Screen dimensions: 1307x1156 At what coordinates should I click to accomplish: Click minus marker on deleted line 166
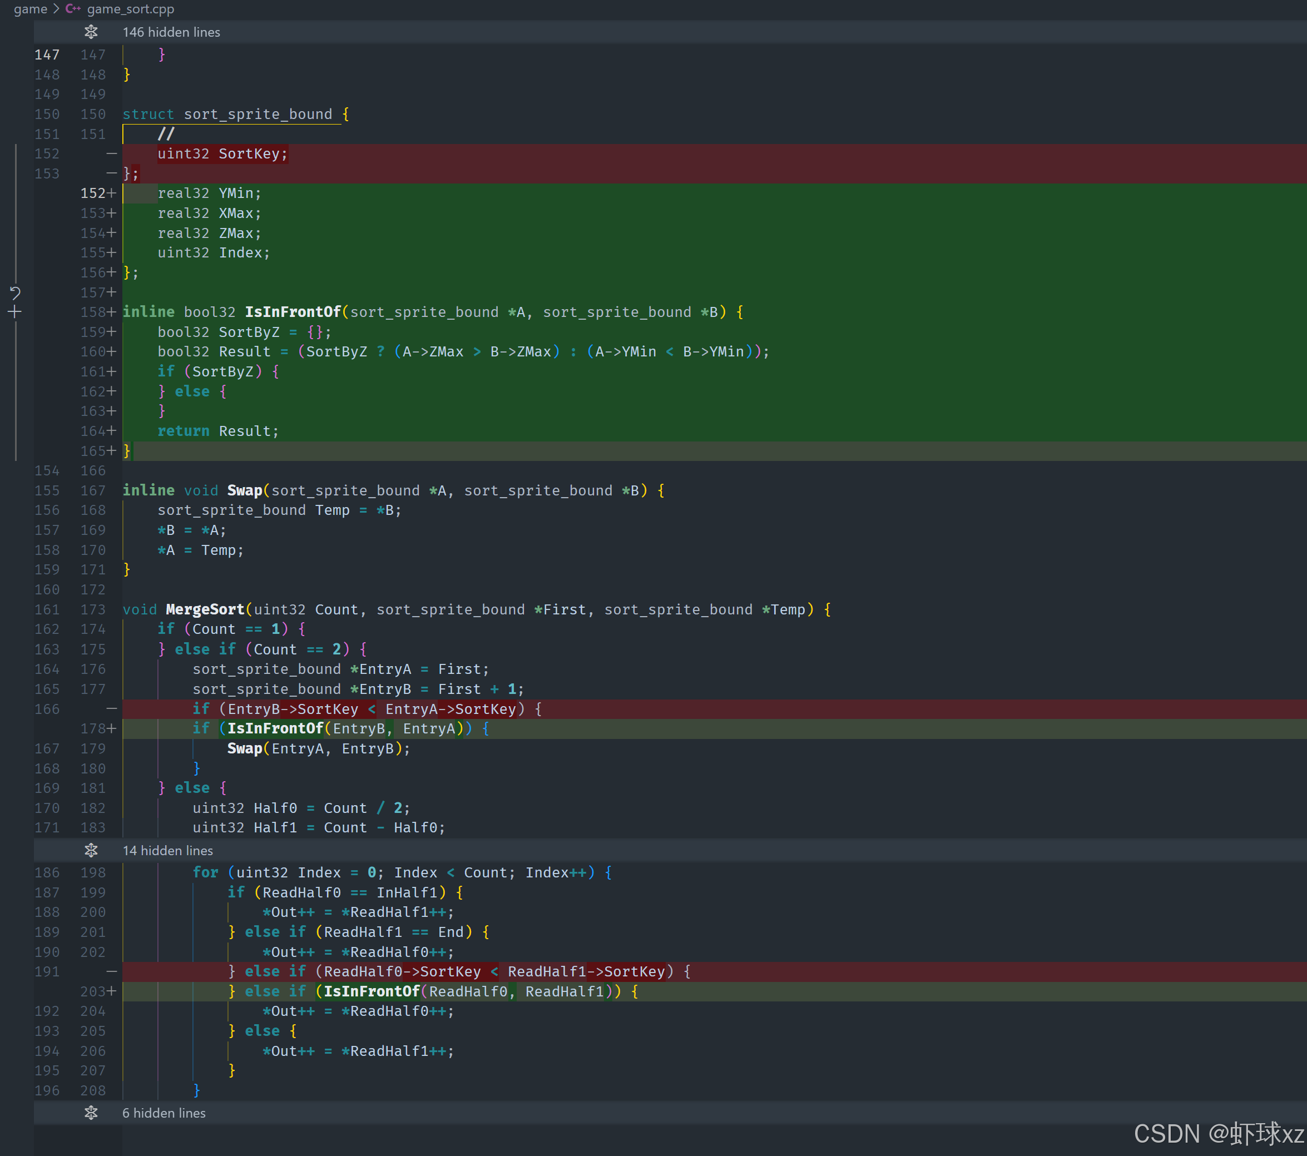111,708
